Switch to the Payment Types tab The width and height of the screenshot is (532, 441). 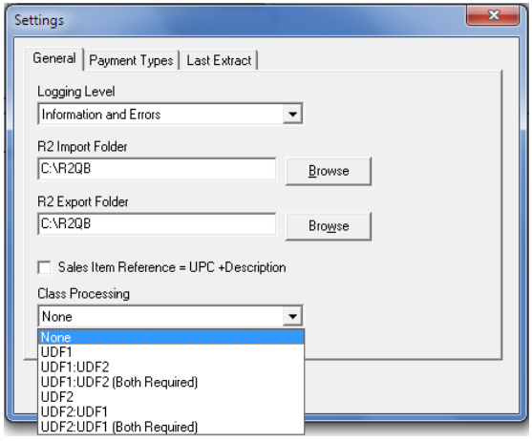coord(131,60)
